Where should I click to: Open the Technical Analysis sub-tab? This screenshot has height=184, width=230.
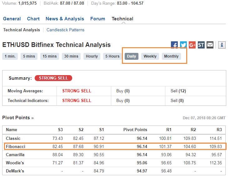[x=22, y=30]
